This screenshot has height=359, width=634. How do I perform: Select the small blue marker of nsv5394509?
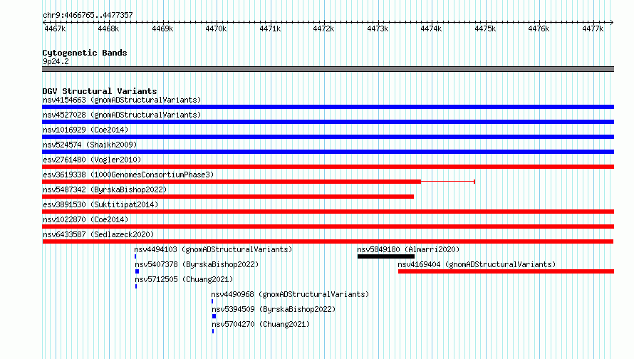tap(214, 316)
